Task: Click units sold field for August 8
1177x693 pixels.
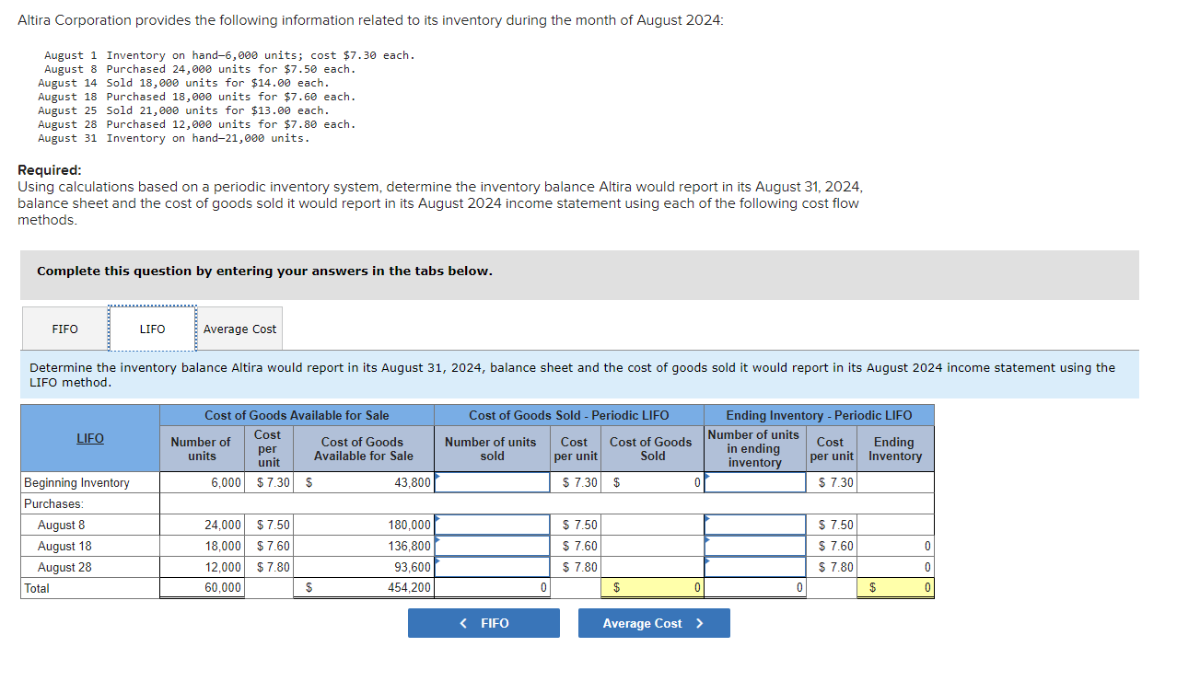Action: coord(493,525)
